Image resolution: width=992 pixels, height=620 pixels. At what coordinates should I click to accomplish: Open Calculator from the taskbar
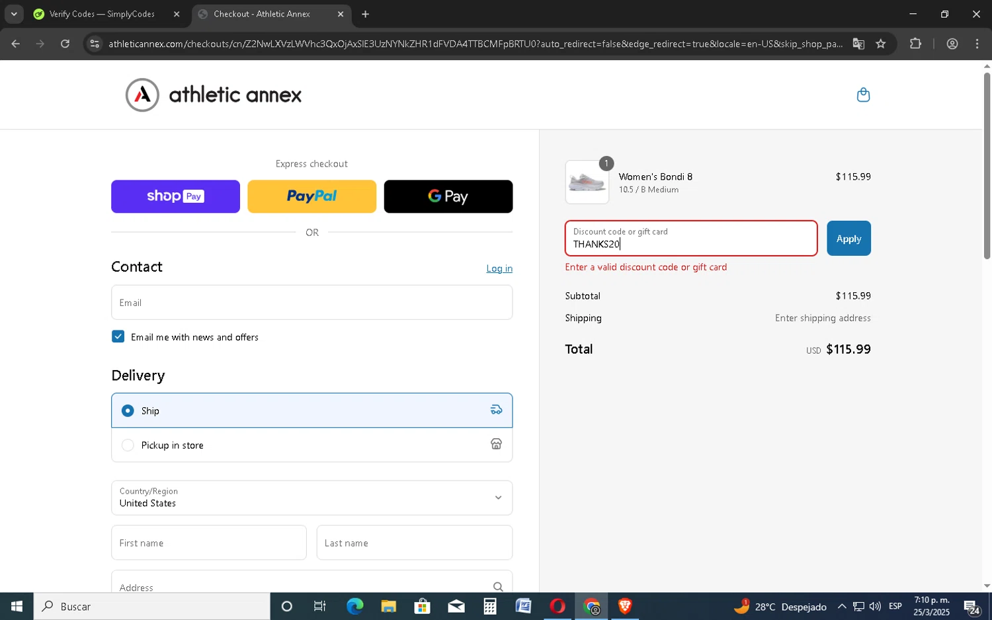pyautogui.click(x=490, y=606)
